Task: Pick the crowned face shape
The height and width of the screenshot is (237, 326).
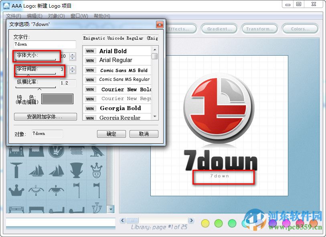Action: point(96,171)
